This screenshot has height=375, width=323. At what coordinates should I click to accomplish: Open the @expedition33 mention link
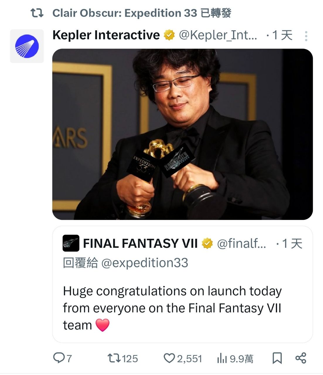pyautogui.click(x=145, y=263)
